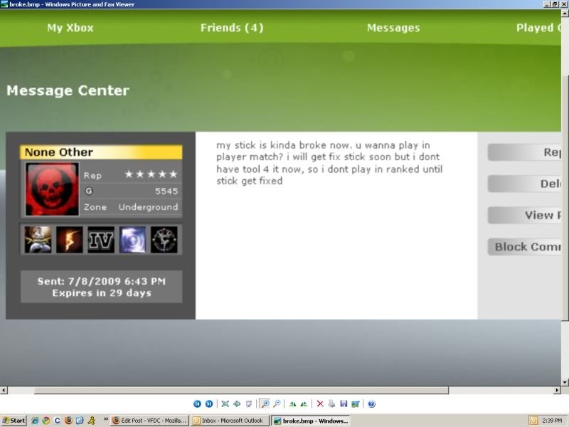Open viewer Help with the question mark icon
569x427 pixels.
point(371,404)
